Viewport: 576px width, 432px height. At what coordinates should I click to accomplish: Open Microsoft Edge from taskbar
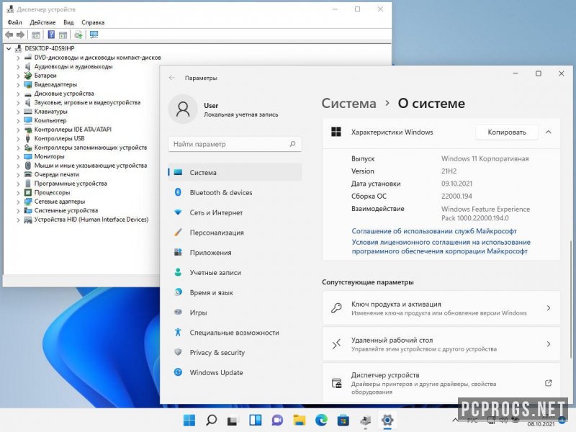tap(321, 420)
